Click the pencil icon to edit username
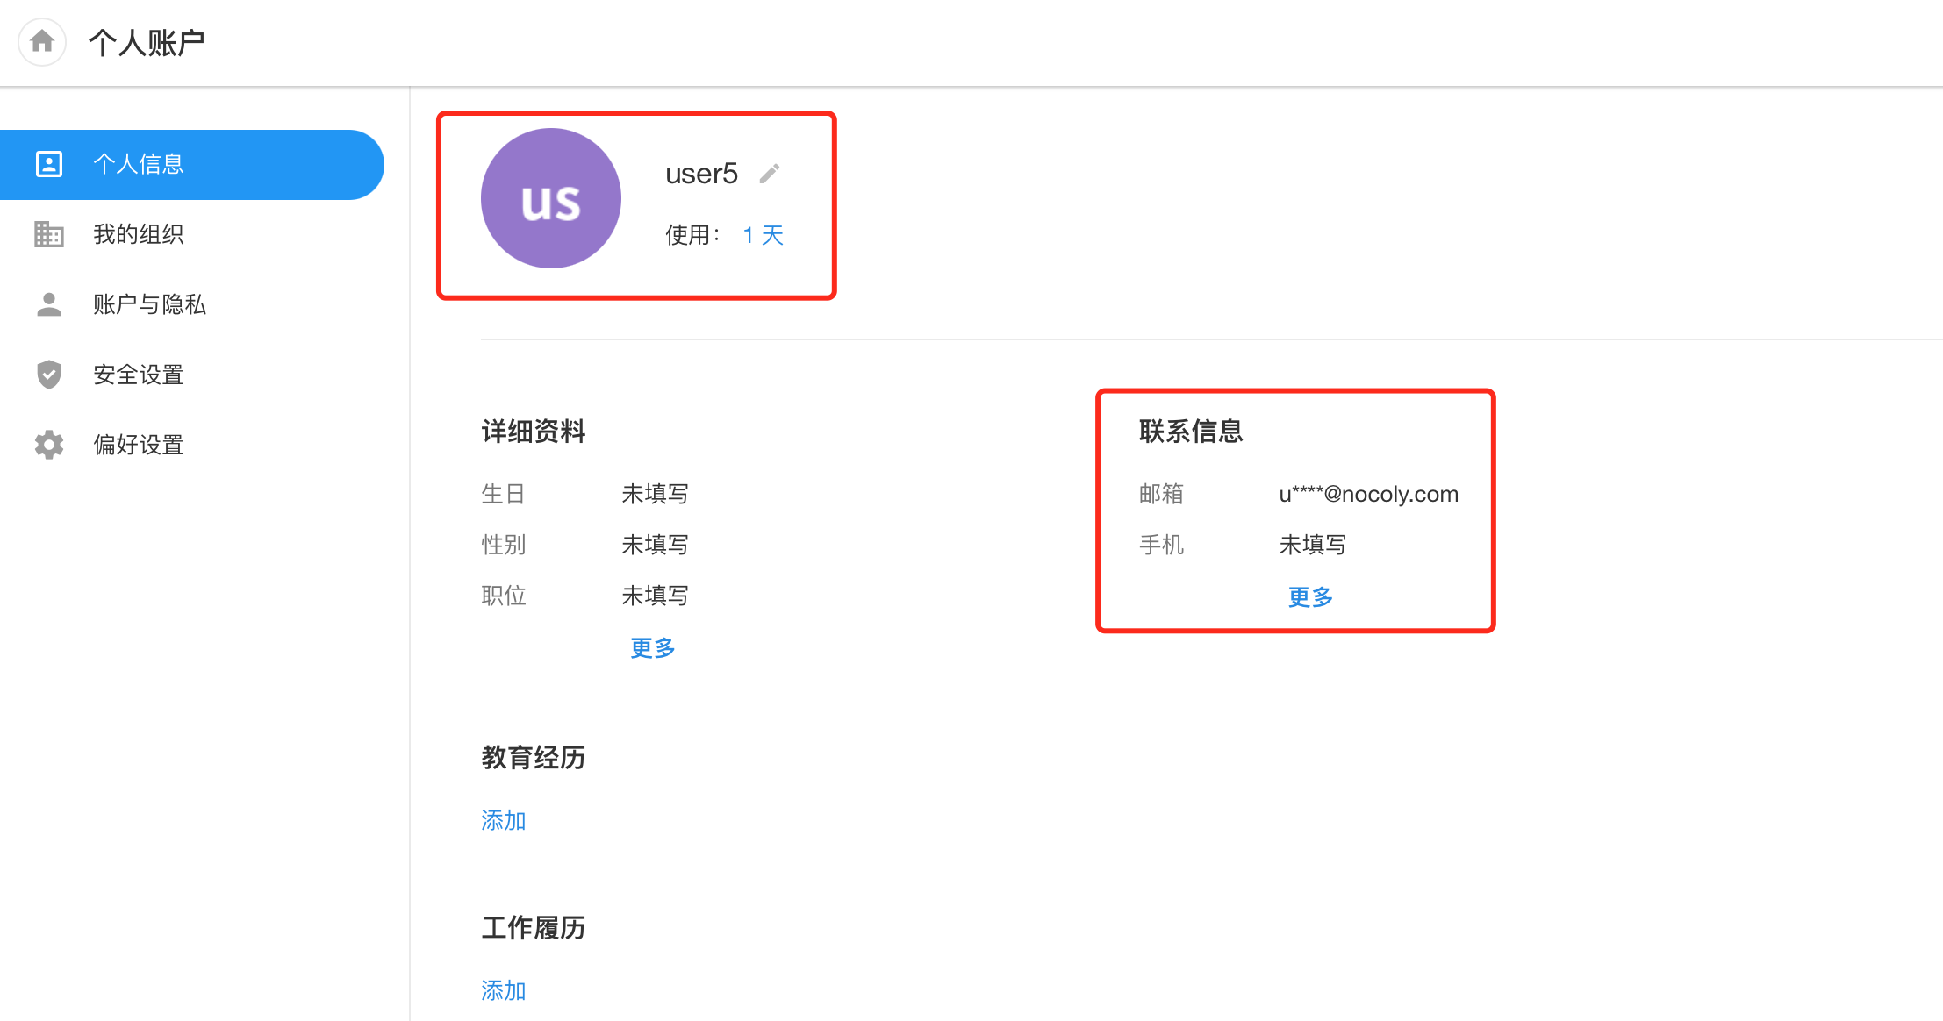 tap(770, 174)
